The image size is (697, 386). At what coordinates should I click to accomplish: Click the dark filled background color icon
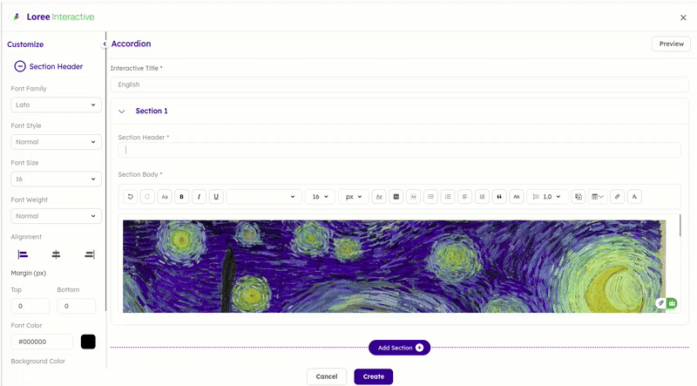tap(396, 197)
